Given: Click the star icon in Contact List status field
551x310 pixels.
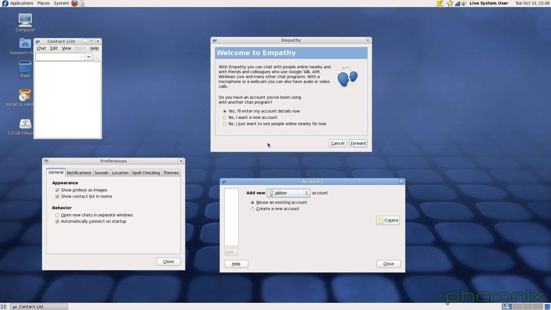Looking at the screenshot, I should (81, 57).
